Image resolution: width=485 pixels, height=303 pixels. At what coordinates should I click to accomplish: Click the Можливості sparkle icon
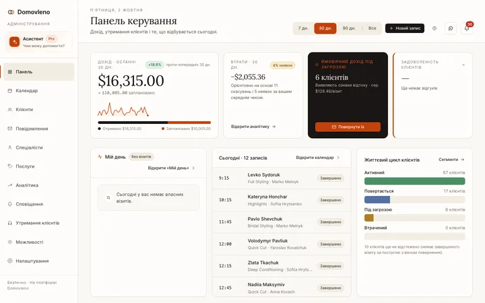(10, 242)
